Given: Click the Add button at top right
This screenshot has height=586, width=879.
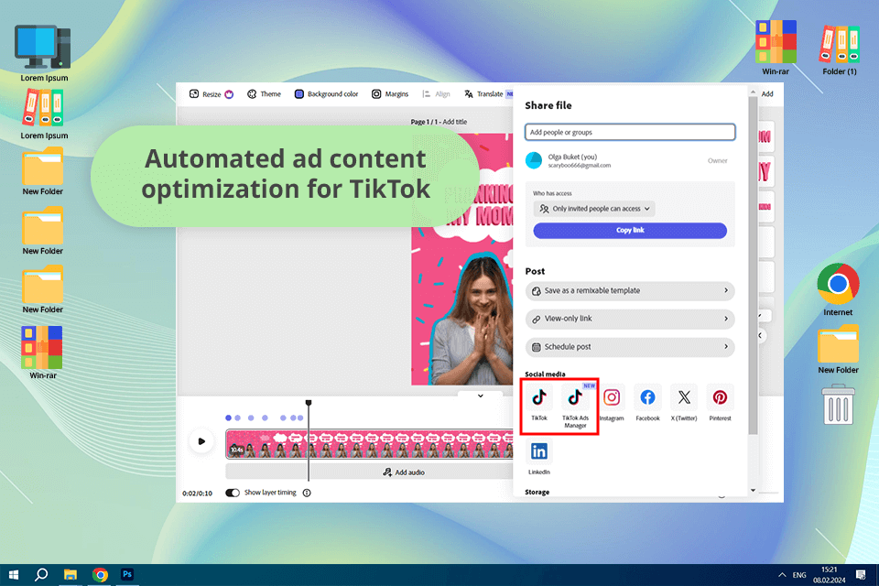Looking at the screenshot, I should tap(767, 94).
